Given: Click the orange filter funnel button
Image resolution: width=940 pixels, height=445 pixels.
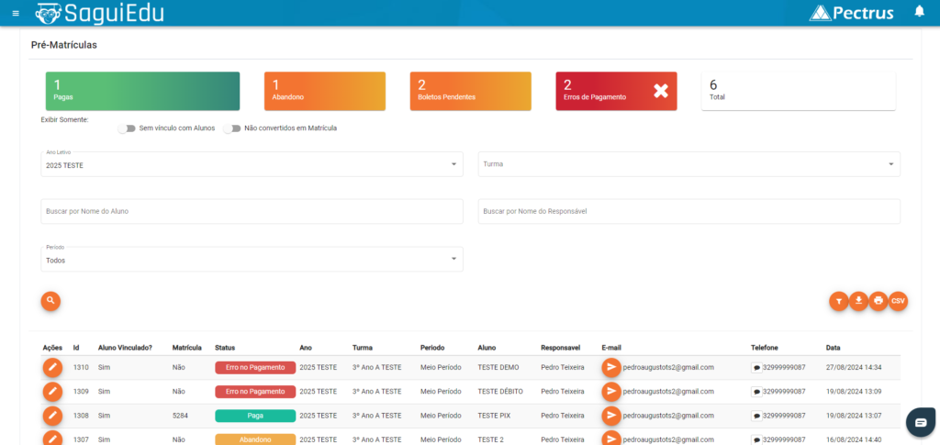Looking at the screenshot, I should tap(838, 301).
